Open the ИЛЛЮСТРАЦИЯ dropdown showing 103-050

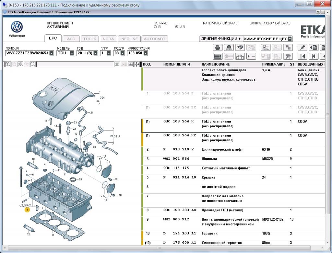coord(146,53)
